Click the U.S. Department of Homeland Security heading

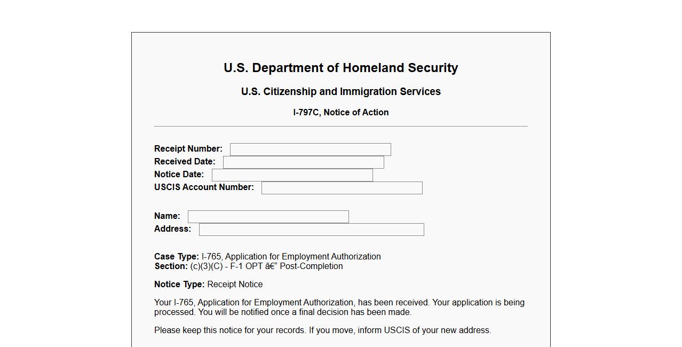point(340,68)
